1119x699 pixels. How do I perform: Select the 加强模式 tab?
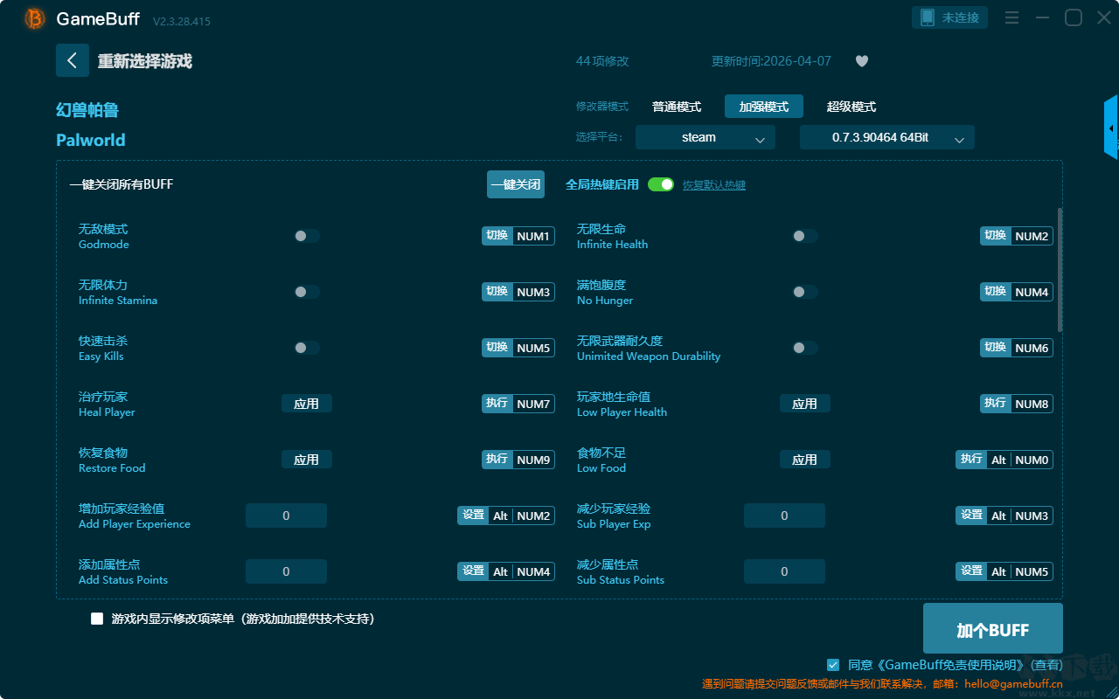tap(764, 107)
